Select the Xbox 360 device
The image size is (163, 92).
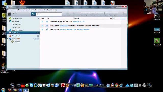tap(17, 41)
